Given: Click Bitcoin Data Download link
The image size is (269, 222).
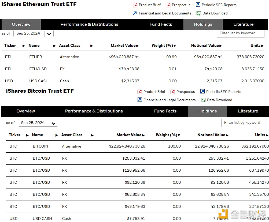Looking at the screenshot, I should click(220, 100).
